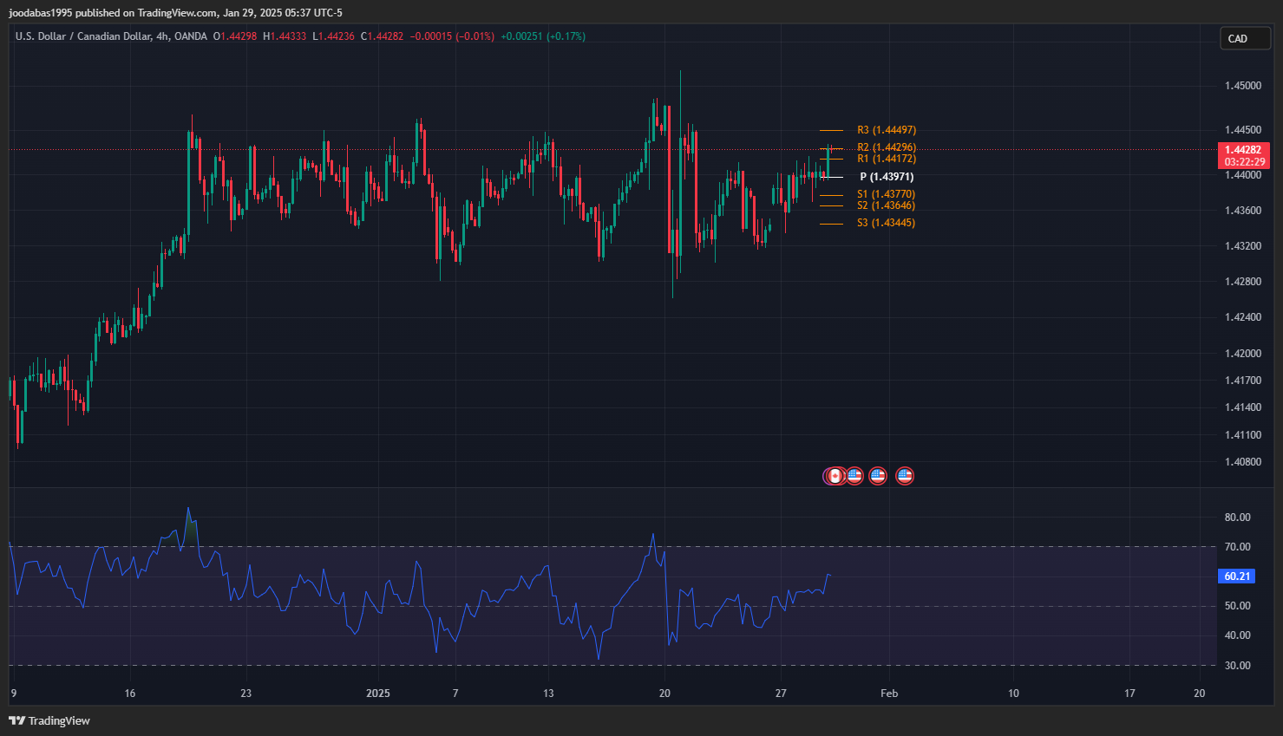Click the R3 (1.44497) pivot label
The width and height of the screenshot is (1283, 736).
(886, 130)
